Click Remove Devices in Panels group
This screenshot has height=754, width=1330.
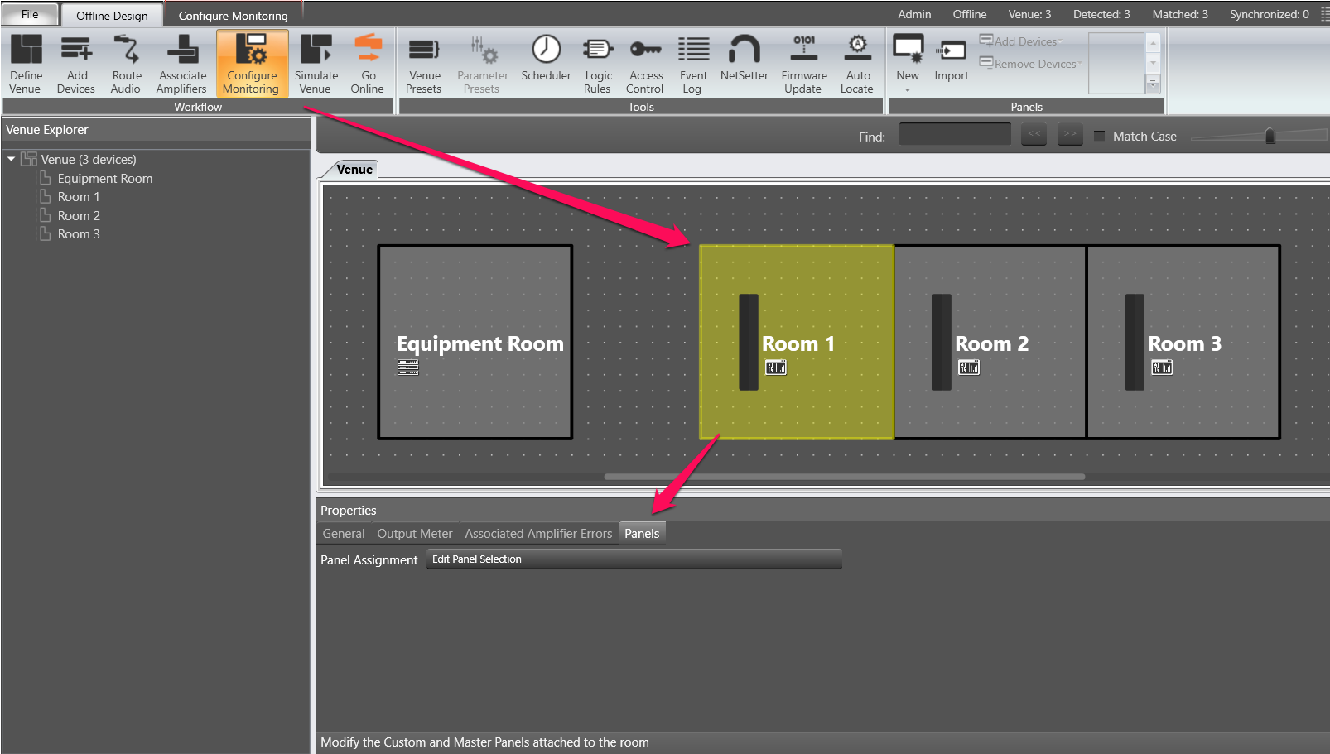1030,64
